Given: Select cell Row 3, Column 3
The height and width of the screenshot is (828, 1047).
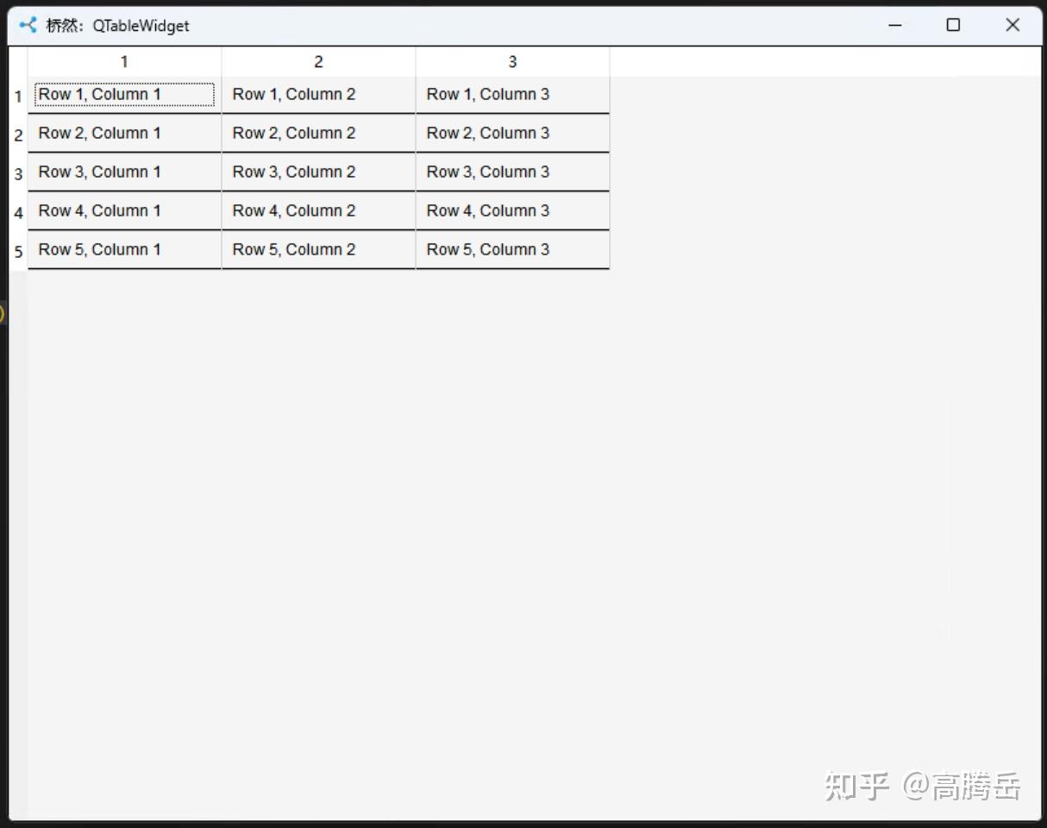Looking at the screenshot, I should (511, 172).
